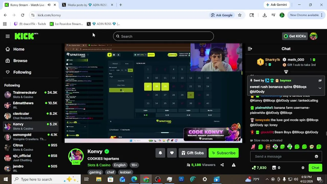Click the gaming tag
The image size is (327, 184).
click(x=95, y=172)
